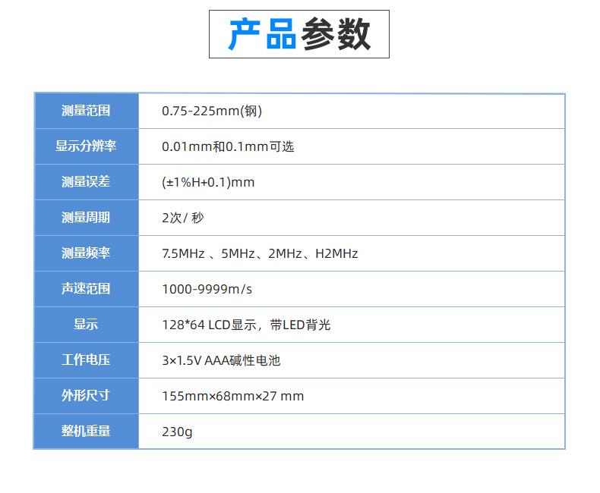Select the 声速范围 label cell
Screen dimensions: 600x493
tap(86, 289)
